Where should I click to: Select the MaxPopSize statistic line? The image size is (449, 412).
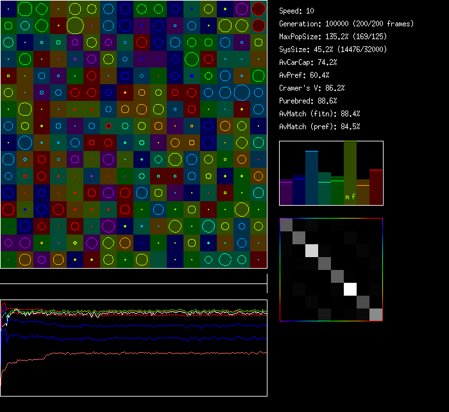click(334, 37)
